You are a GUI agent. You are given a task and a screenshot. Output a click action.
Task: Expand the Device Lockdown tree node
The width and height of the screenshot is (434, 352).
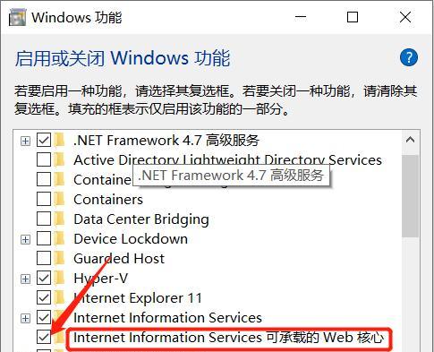[25, 239]
